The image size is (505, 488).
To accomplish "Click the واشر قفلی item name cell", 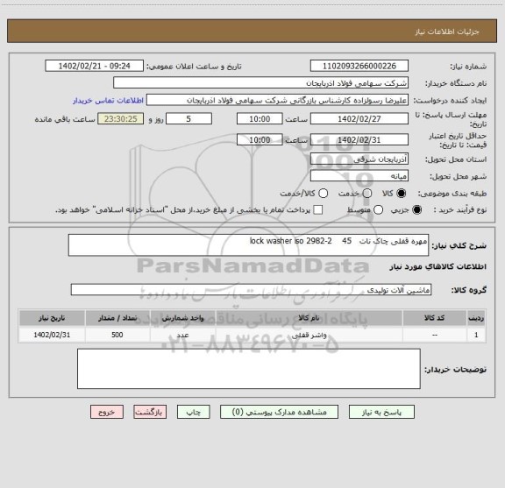I will (x=309, y=335).
